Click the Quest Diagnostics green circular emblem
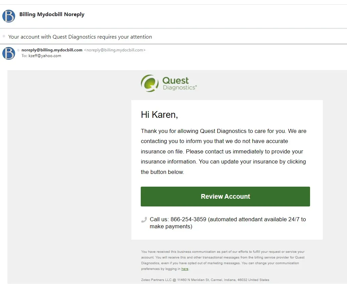Image resolution: width=347 pixels, height=284 pixels. (x=149, y=83)
